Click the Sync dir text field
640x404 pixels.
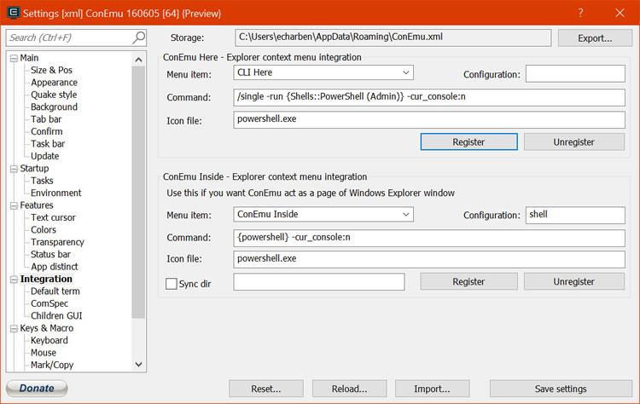pyautogui.click(x=319, y=282)
